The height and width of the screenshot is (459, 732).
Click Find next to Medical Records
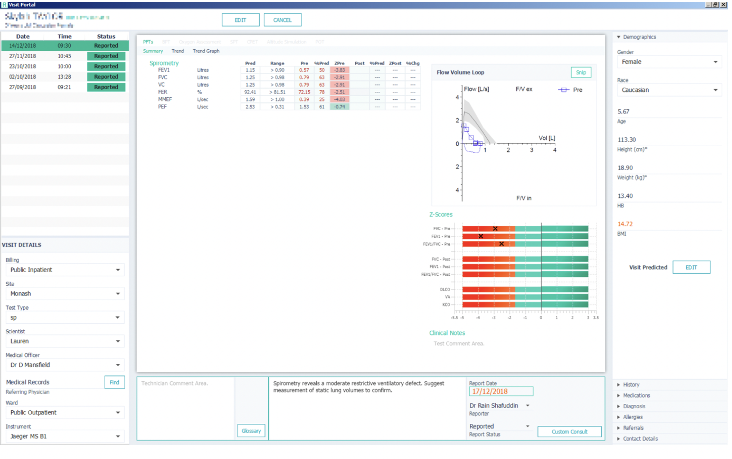114,382
